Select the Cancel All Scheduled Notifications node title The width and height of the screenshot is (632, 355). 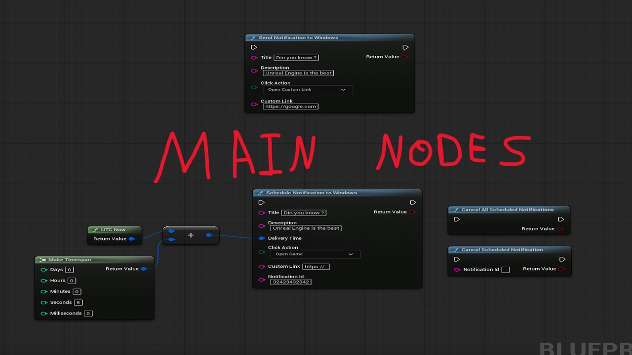508,210
